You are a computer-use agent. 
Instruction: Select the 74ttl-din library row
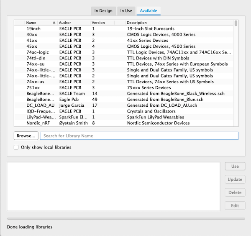[124, 58]
